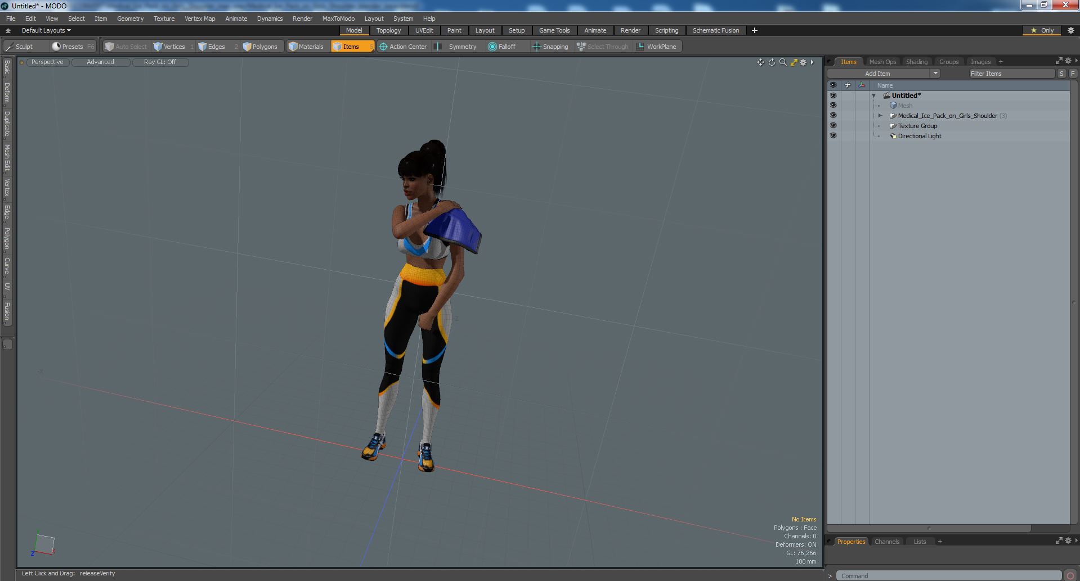Click the Untitled scene clapperboard icon
Image resolution: width=1080 pixels, height=581 pixels.
point(886,96)
